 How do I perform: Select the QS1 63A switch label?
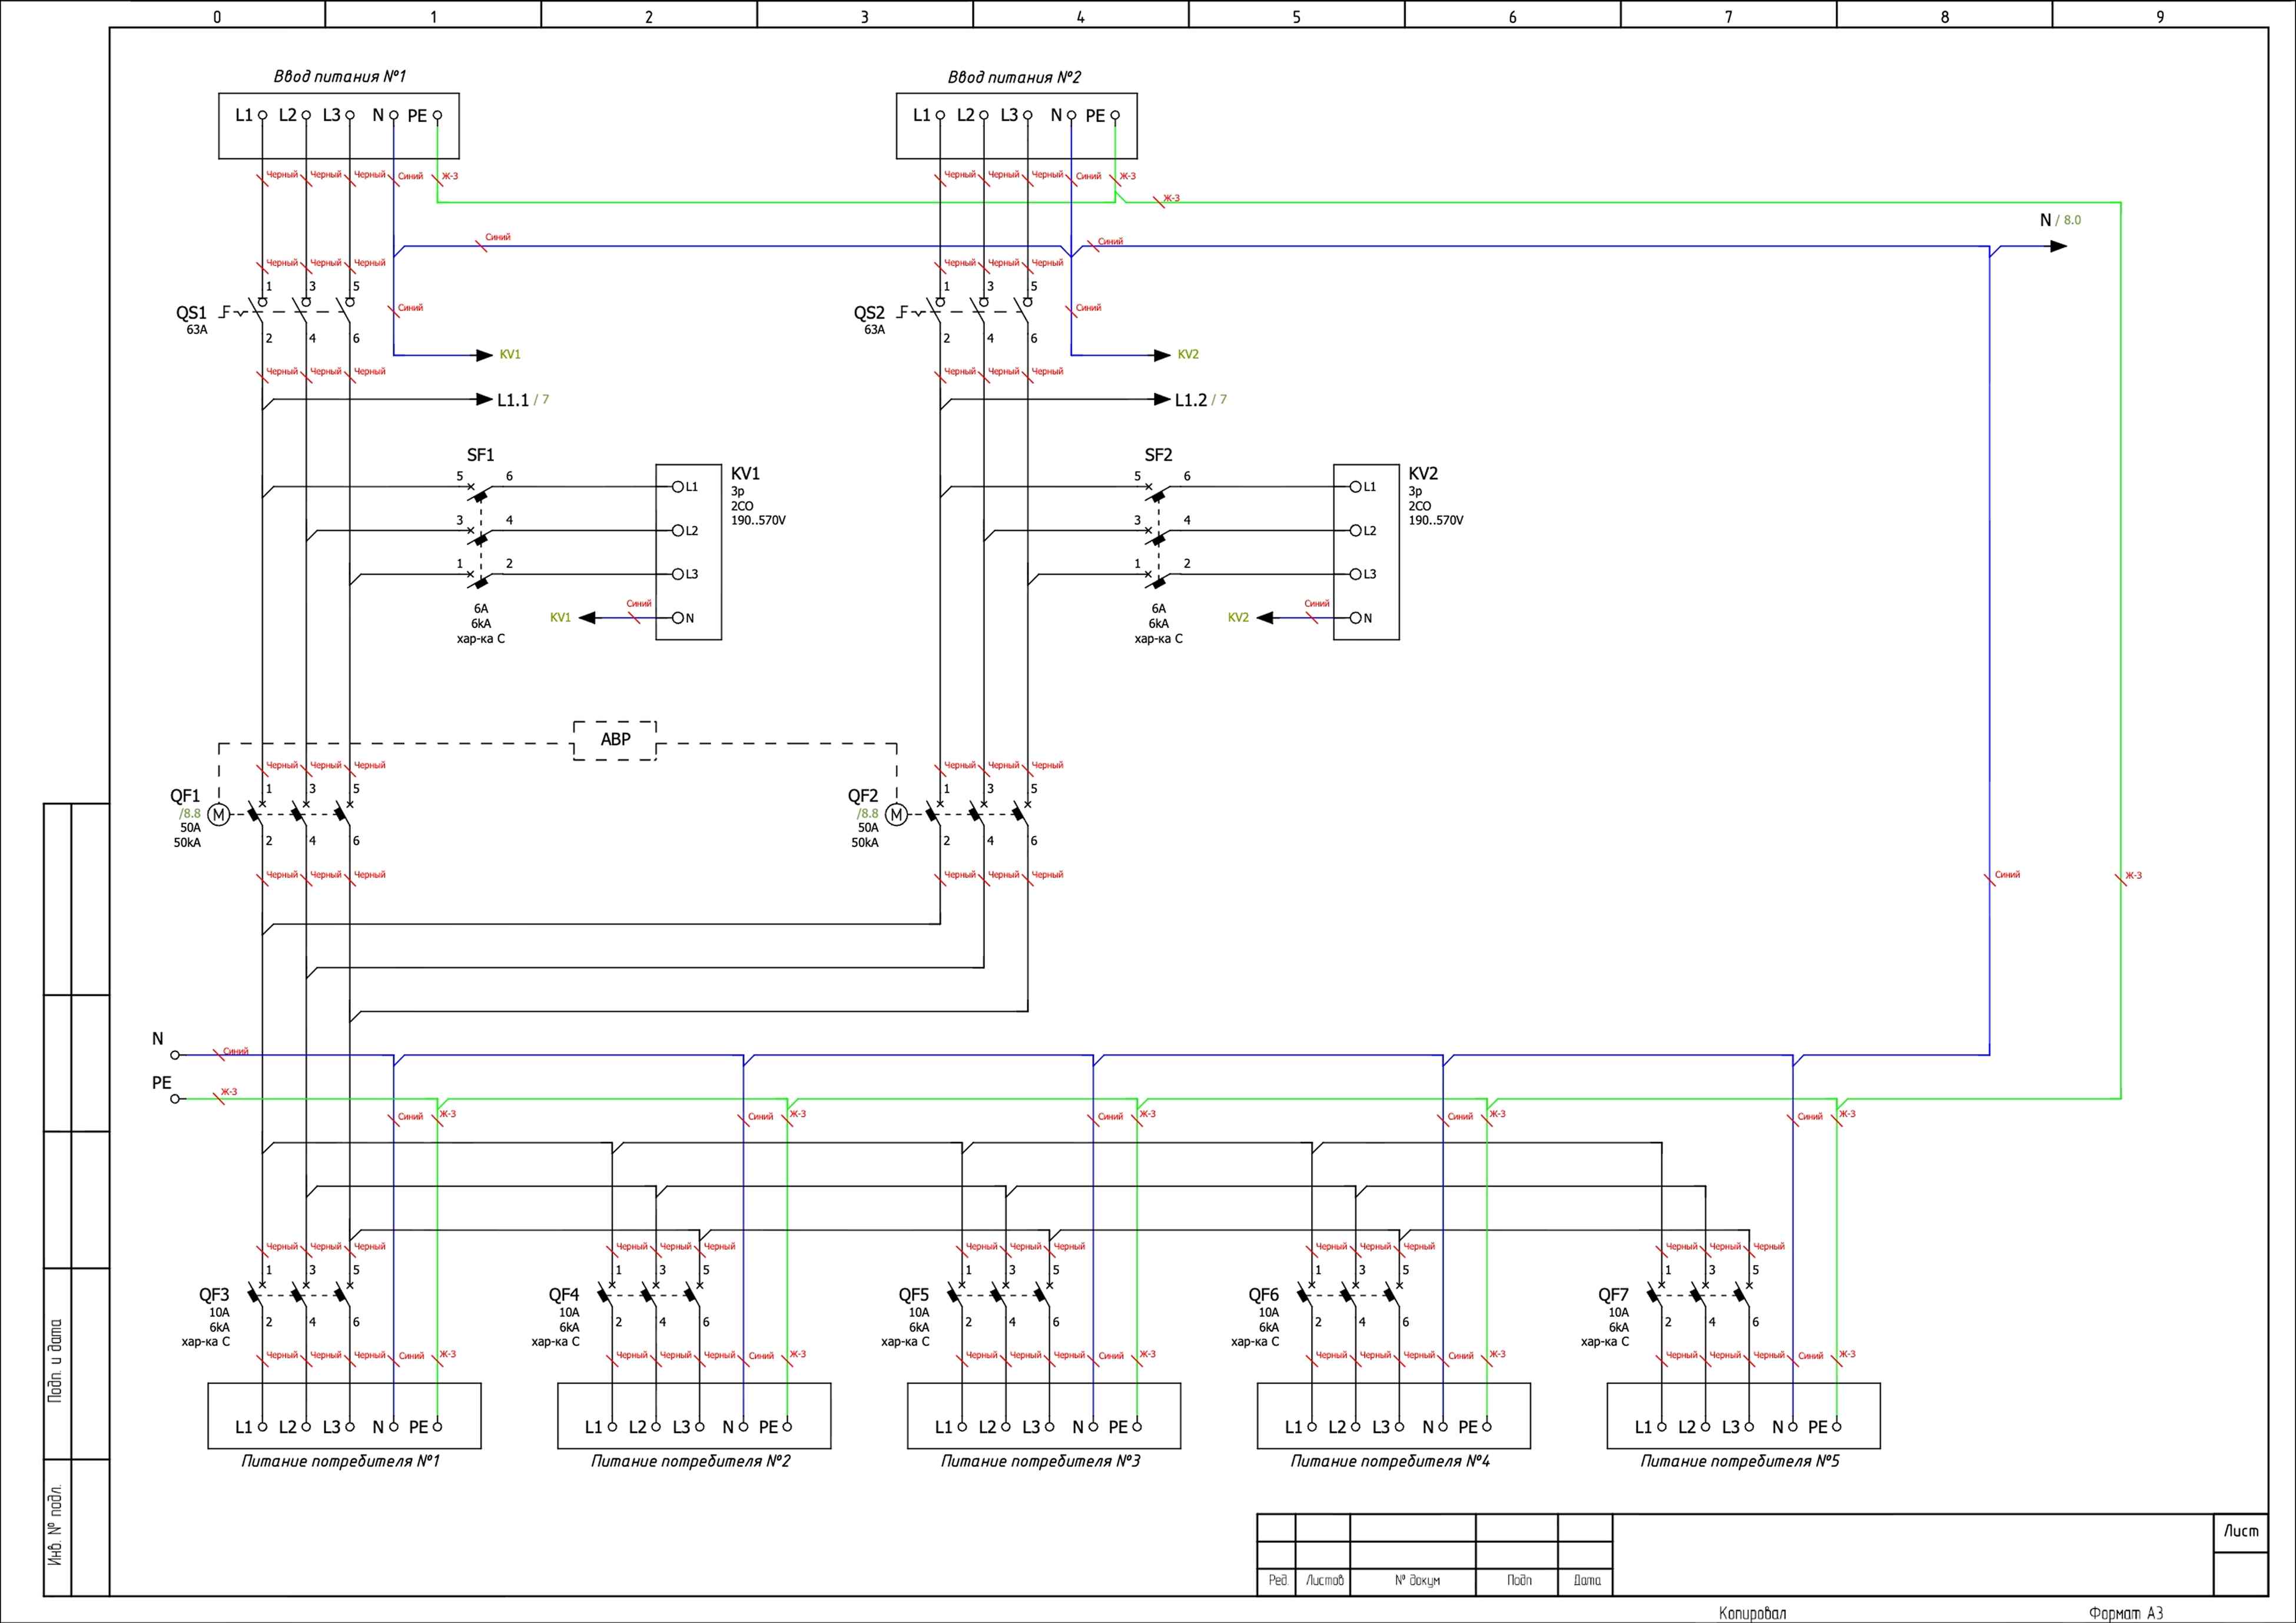pos(191,313)
